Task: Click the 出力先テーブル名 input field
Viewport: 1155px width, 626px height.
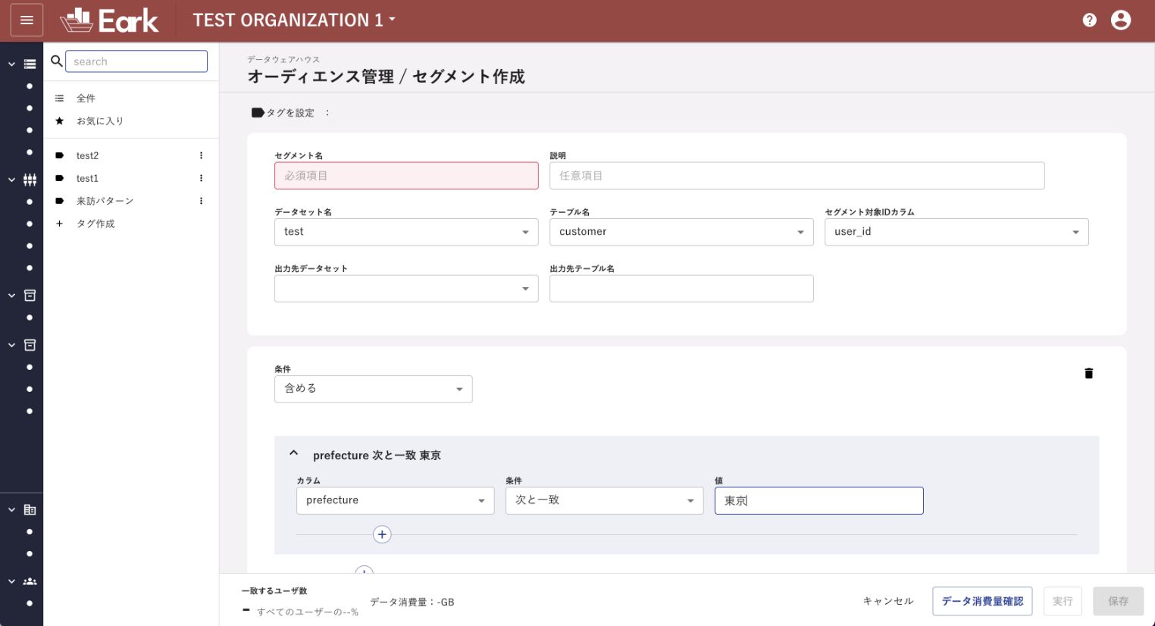Action: [x=681, y=289]
